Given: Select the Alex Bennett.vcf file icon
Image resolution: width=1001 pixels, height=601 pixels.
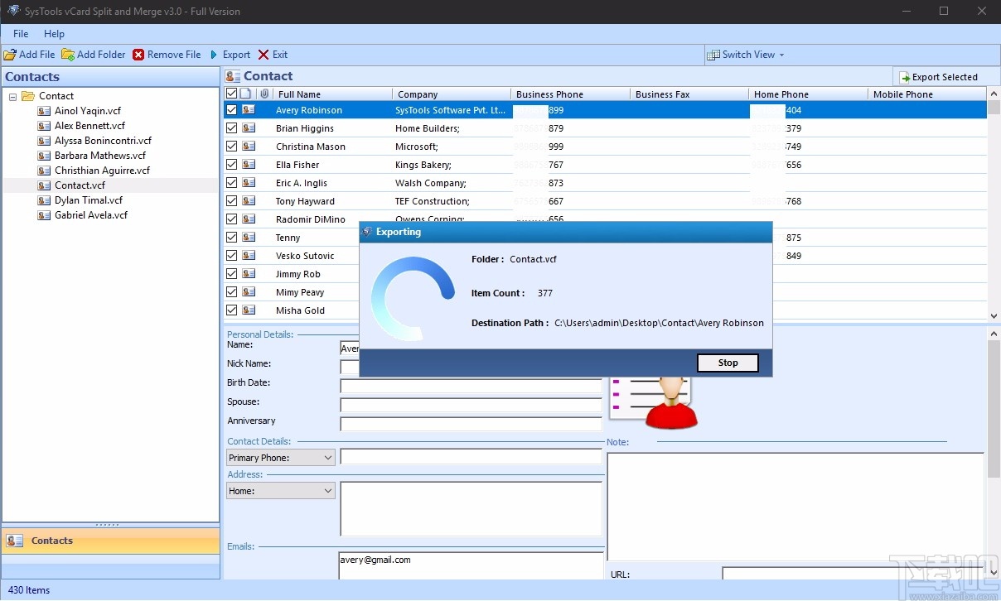Looking at the screenshot, I should click(44, 126).
